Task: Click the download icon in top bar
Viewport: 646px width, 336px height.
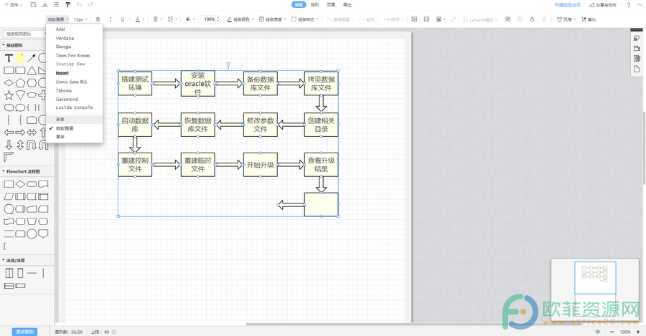Action: coord(45,5)
